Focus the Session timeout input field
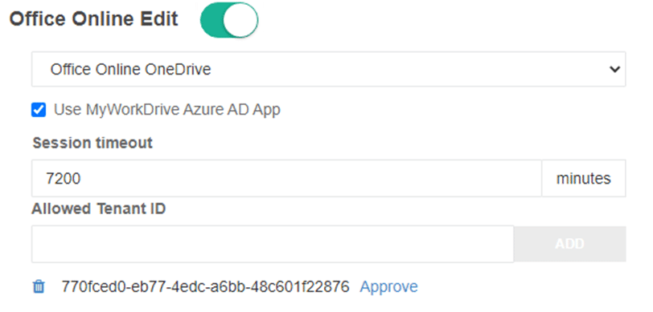653x312 pixels. [286, 178]
